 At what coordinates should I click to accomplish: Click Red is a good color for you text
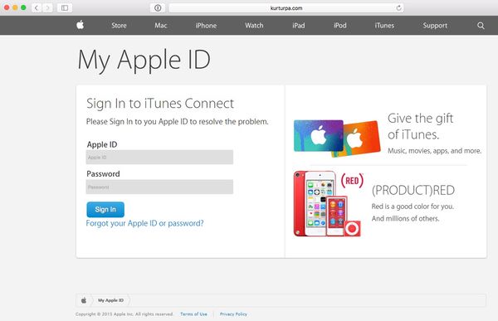(413, 207)
